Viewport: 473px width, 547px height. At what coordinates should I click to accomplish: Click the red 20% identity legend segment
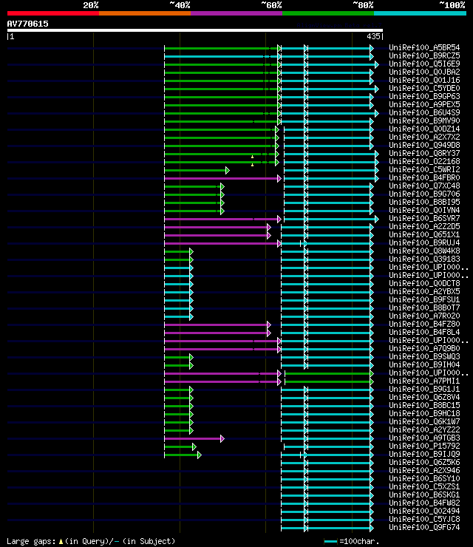(x=53, y=13)
